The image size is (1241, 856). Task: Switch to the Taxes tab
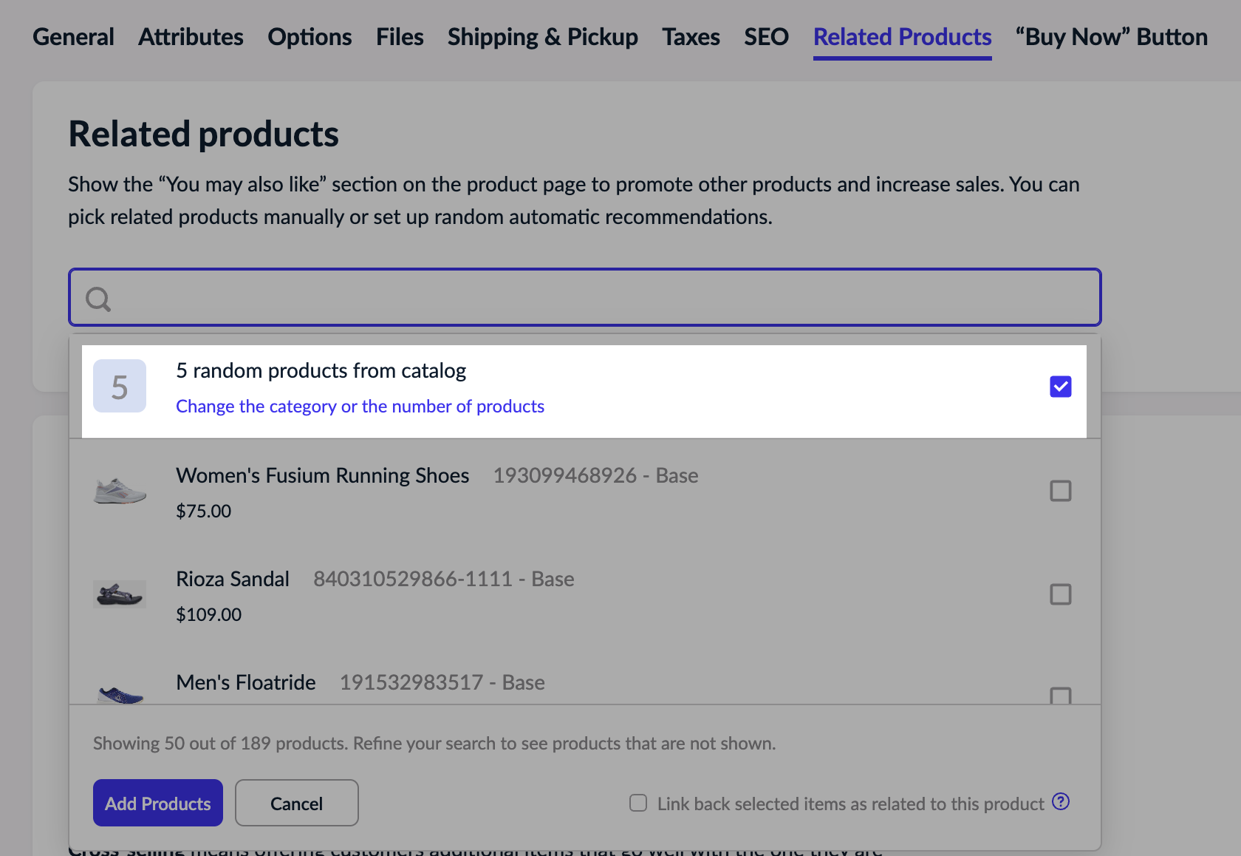pyautogui.click(x=691, y=37)
